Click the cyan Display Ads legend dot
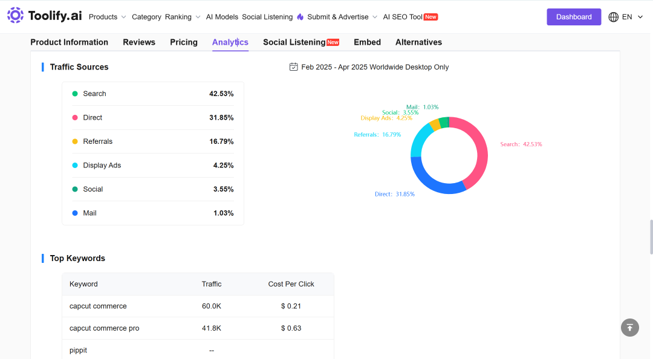 pyautogui.click(x=75, y=166)
